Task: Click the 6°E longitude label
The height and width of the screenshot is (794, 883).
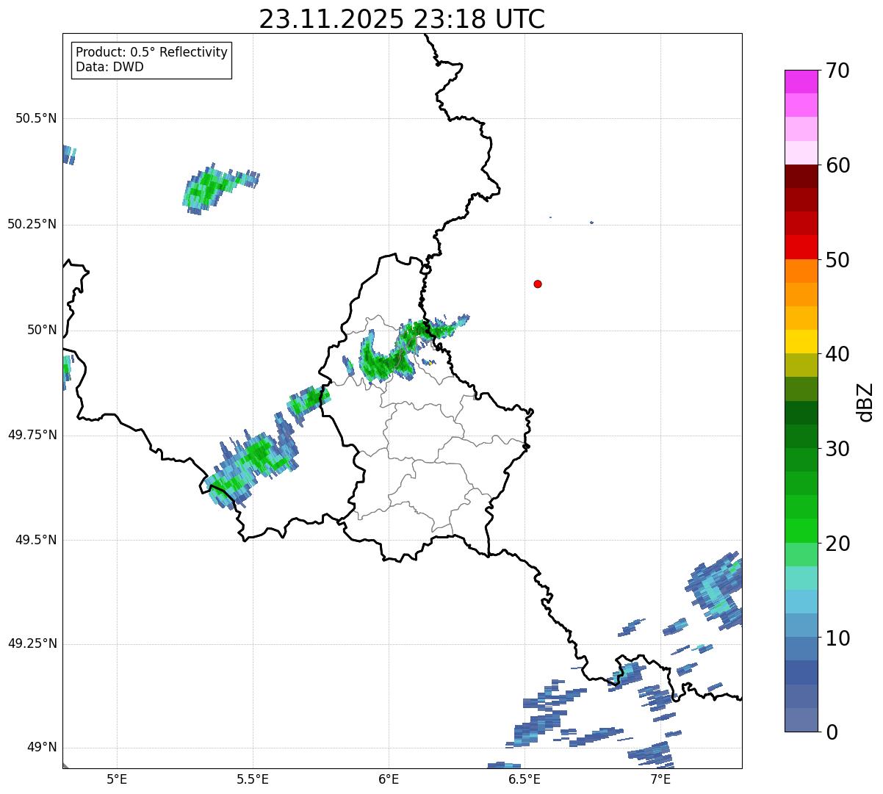Action: [x=389, y=779]
